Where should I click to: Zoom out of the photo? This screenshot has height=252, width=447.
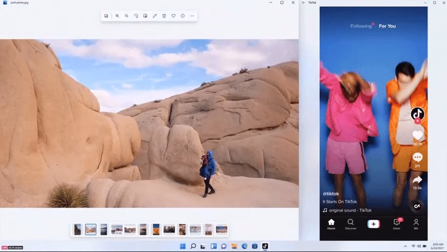click(x=126, y=16)
